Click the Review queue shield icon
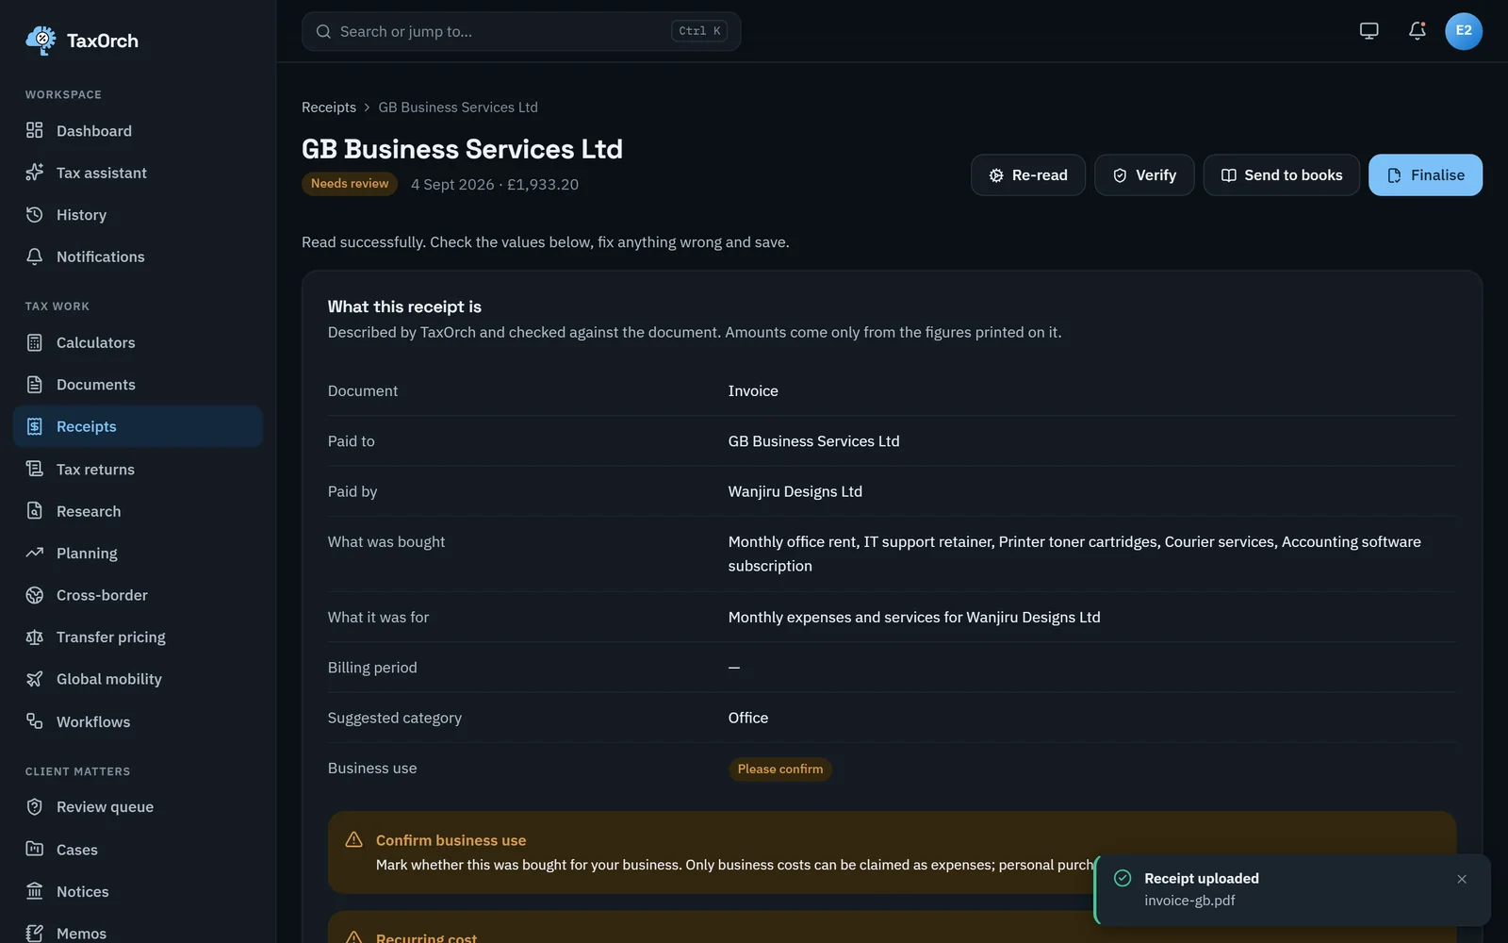 click(35, 806)
